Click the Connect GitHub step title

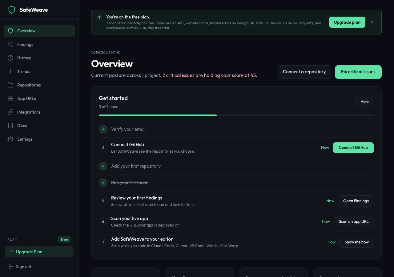click(x=127, y=145)
